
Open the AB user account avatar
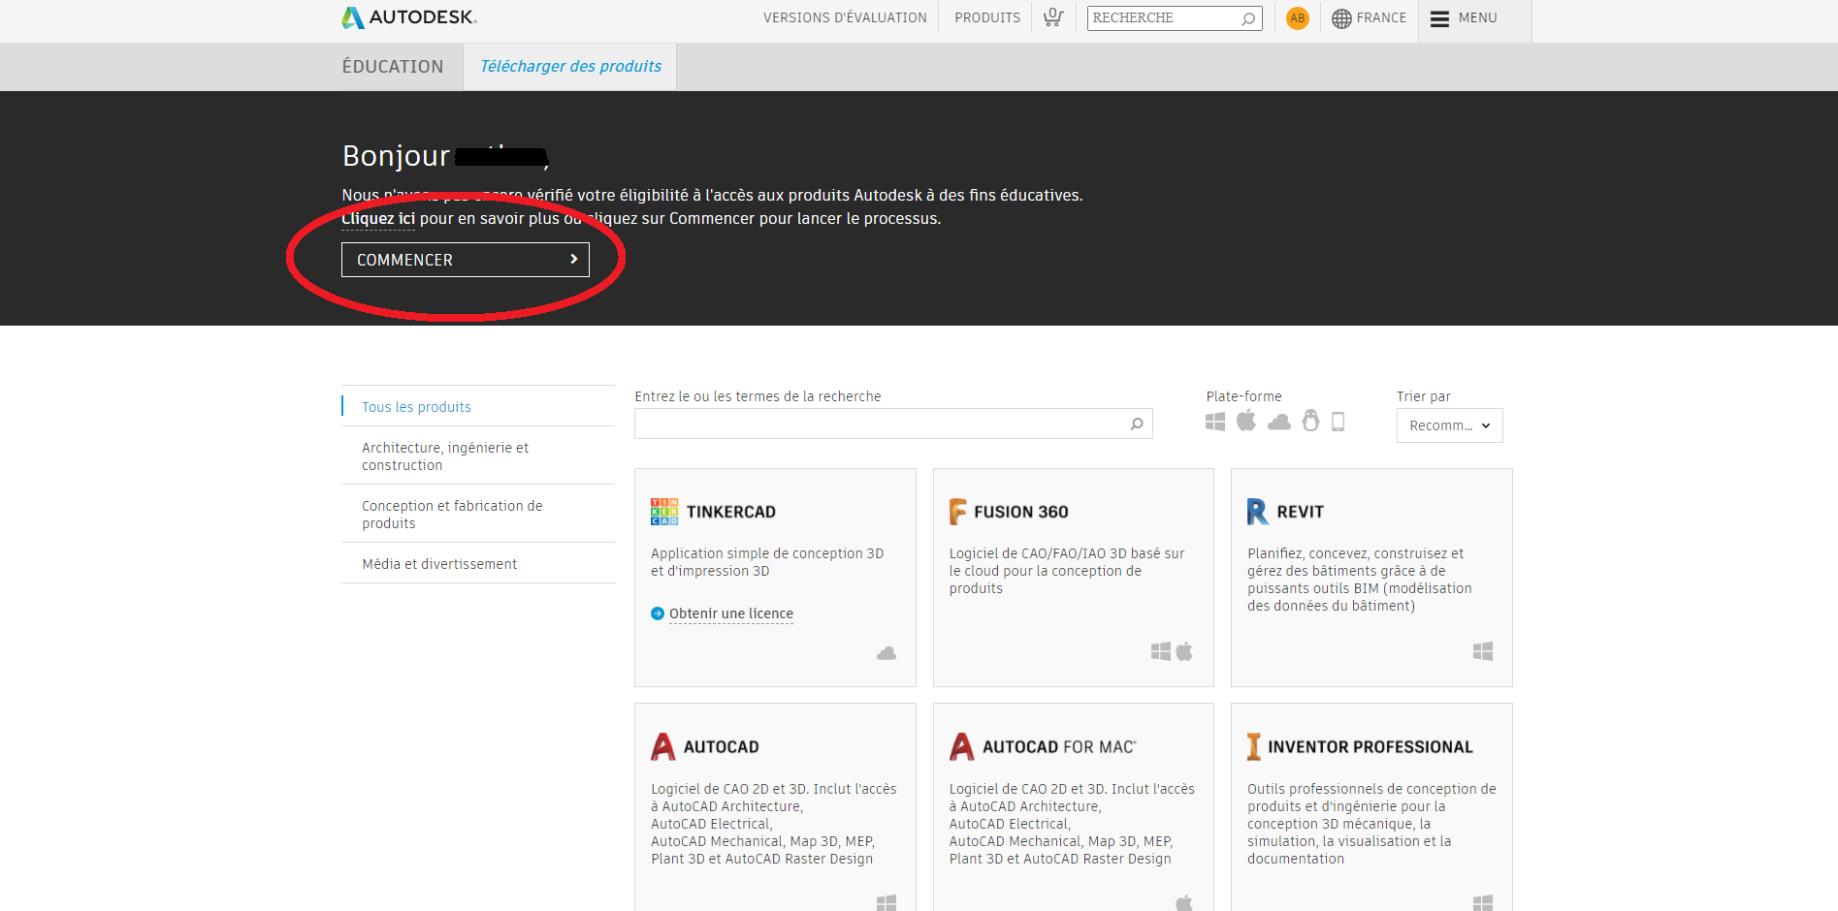point(1298,18)
